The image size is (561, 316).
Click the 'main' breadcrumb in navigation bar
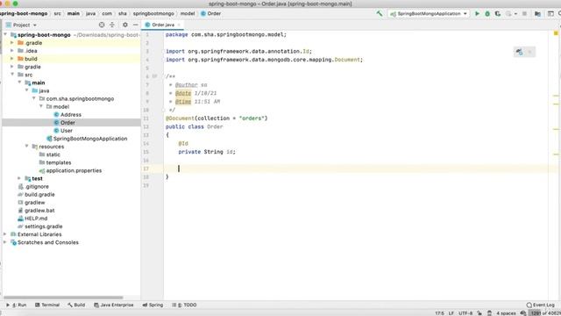pos(74,14)
